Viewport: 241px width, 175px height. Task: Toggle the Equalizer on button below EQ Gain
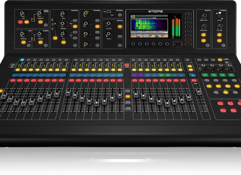[x=63, y=42]
